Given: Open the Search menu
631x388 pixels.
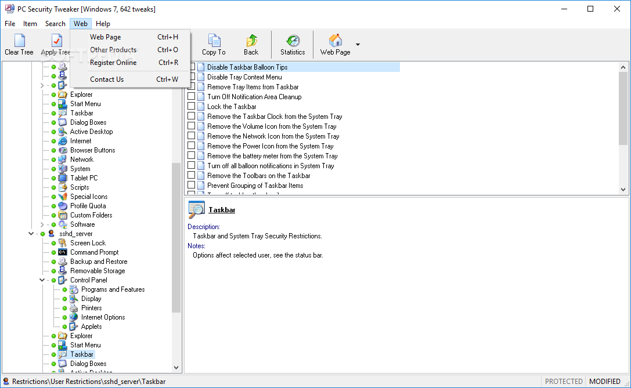Looking at the screenshot, I should pos(55,24).
